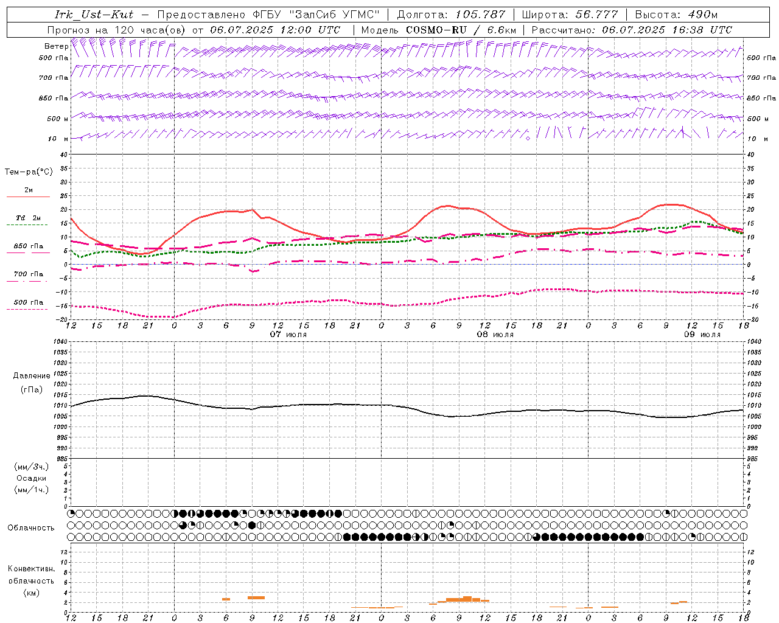Click the "(мм/3ч.)" precipitation unit label
779x623 pixels.
click(32, 467)
